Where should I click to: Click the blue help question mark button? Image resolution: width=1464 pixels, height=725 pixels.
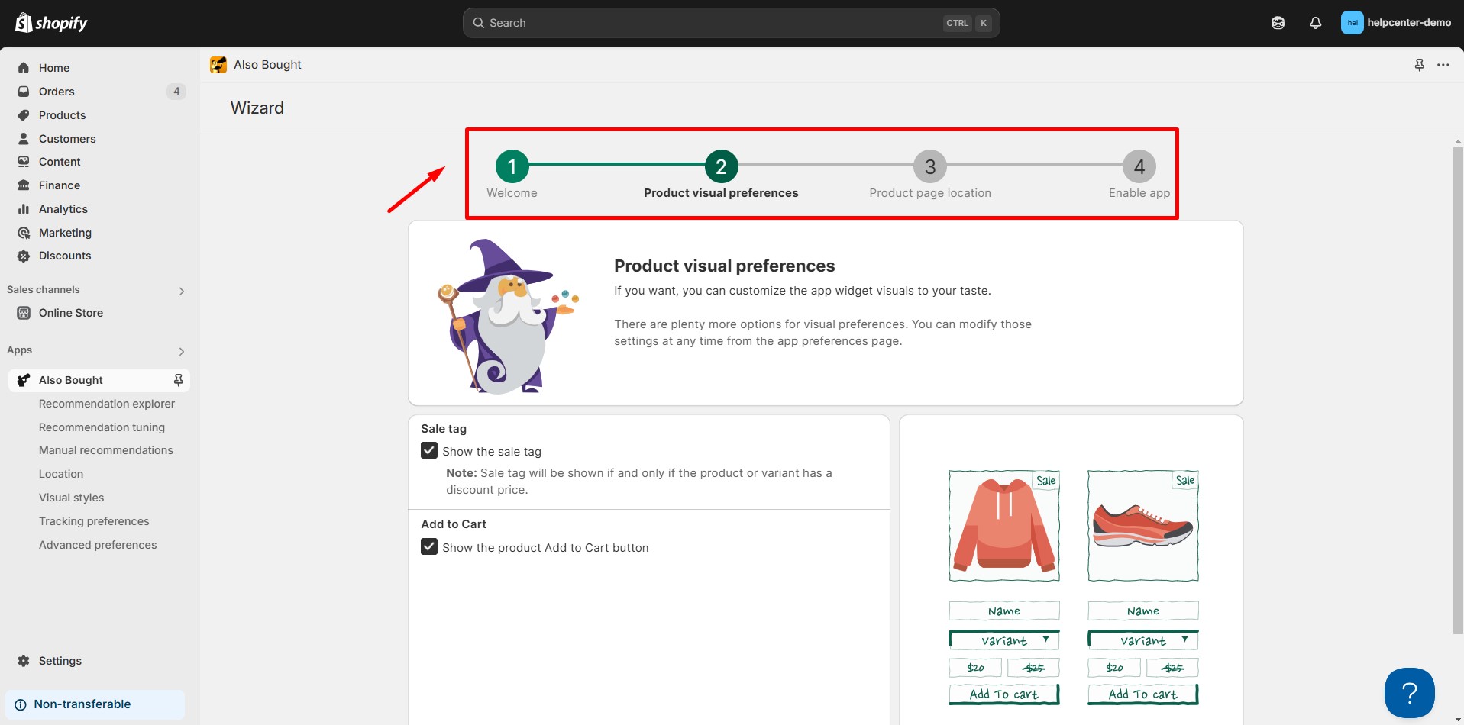(x=1409, y=692)
